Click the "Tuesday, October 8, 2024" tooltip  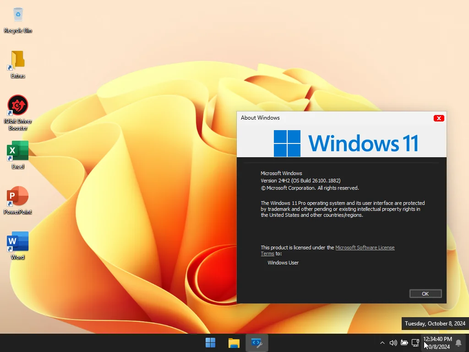(x=435, y=324)
